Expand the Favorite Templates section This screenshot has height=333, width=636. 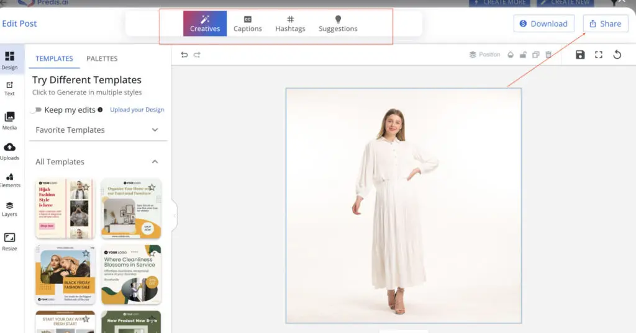pyautogui.click(x=98, y=130)
